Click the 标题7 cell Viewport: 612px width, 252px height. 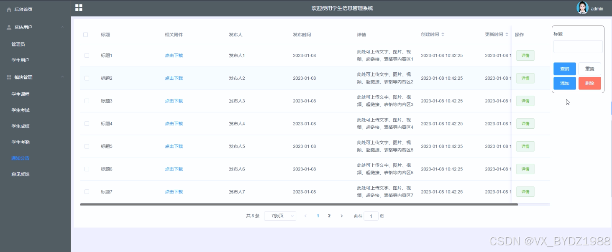(x=107, y=192)
